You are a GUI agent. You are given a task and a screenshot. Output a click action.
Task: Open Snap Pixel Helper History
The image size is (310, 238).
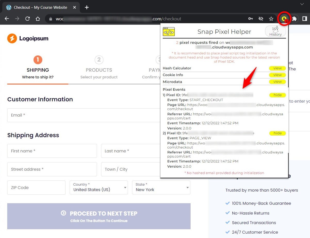pyautogui.click(x=275, y=31)
